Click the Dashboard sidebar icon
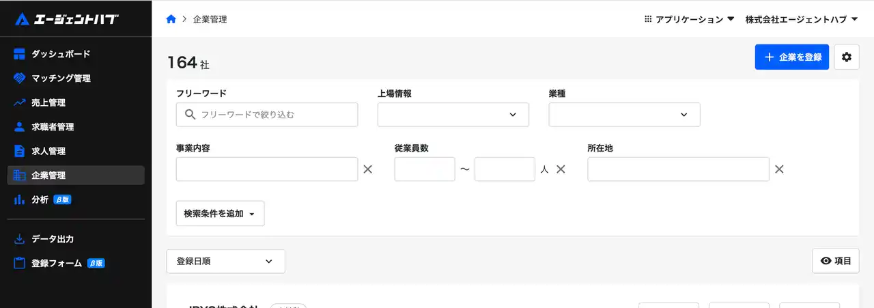The width and height of the screenshot is (874, 308). 19,54
